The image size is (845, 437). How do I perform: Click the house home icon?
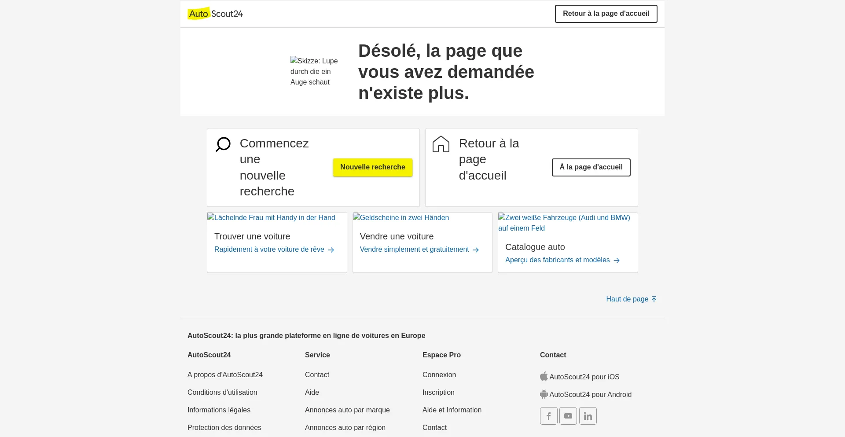441,144
